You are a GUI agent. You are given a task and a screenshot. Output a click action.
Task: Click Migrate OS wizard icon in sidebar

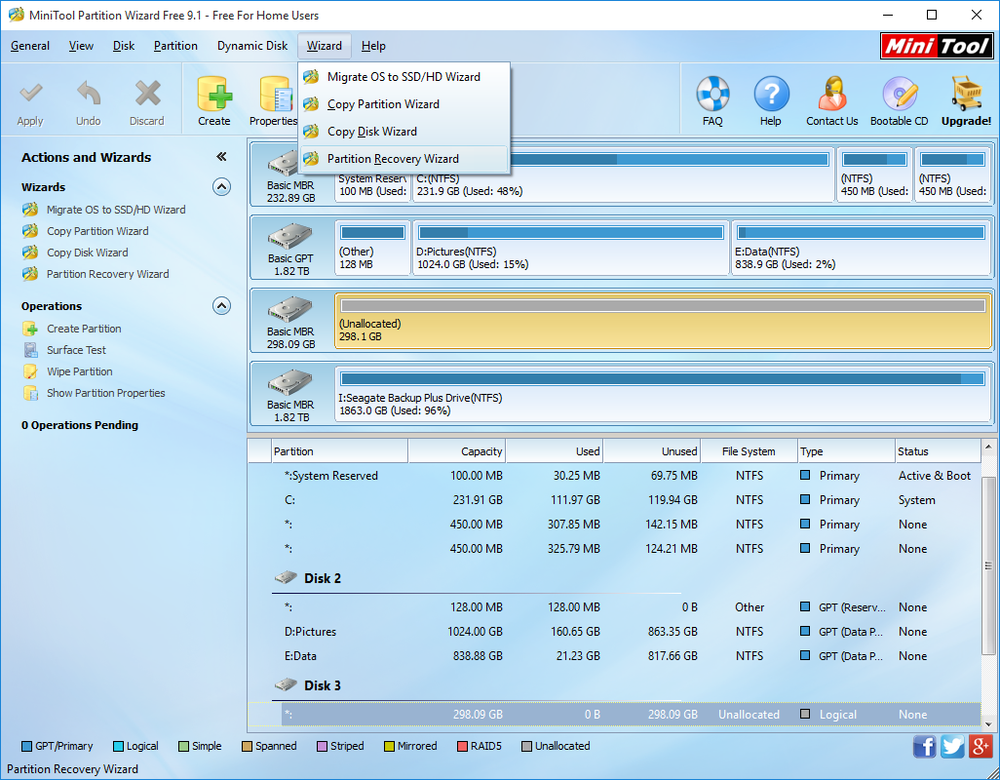[30, 210]
